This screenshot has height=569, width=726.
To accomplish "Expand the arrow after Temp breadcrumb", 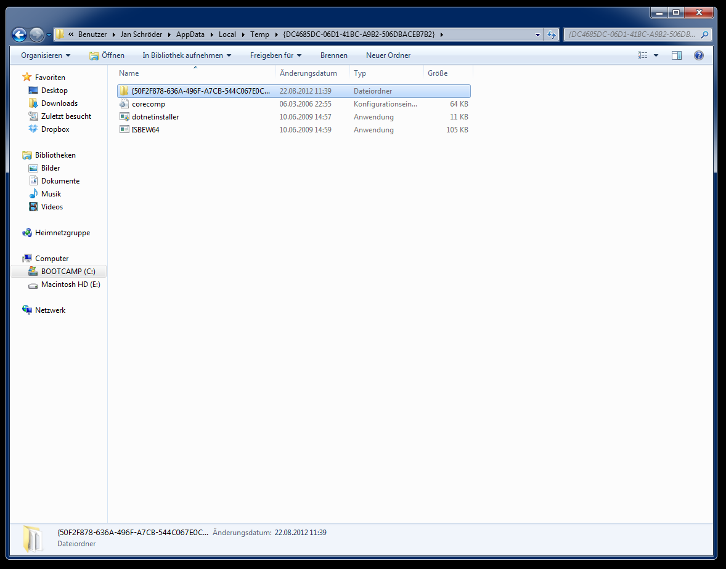I will (277, 34).
